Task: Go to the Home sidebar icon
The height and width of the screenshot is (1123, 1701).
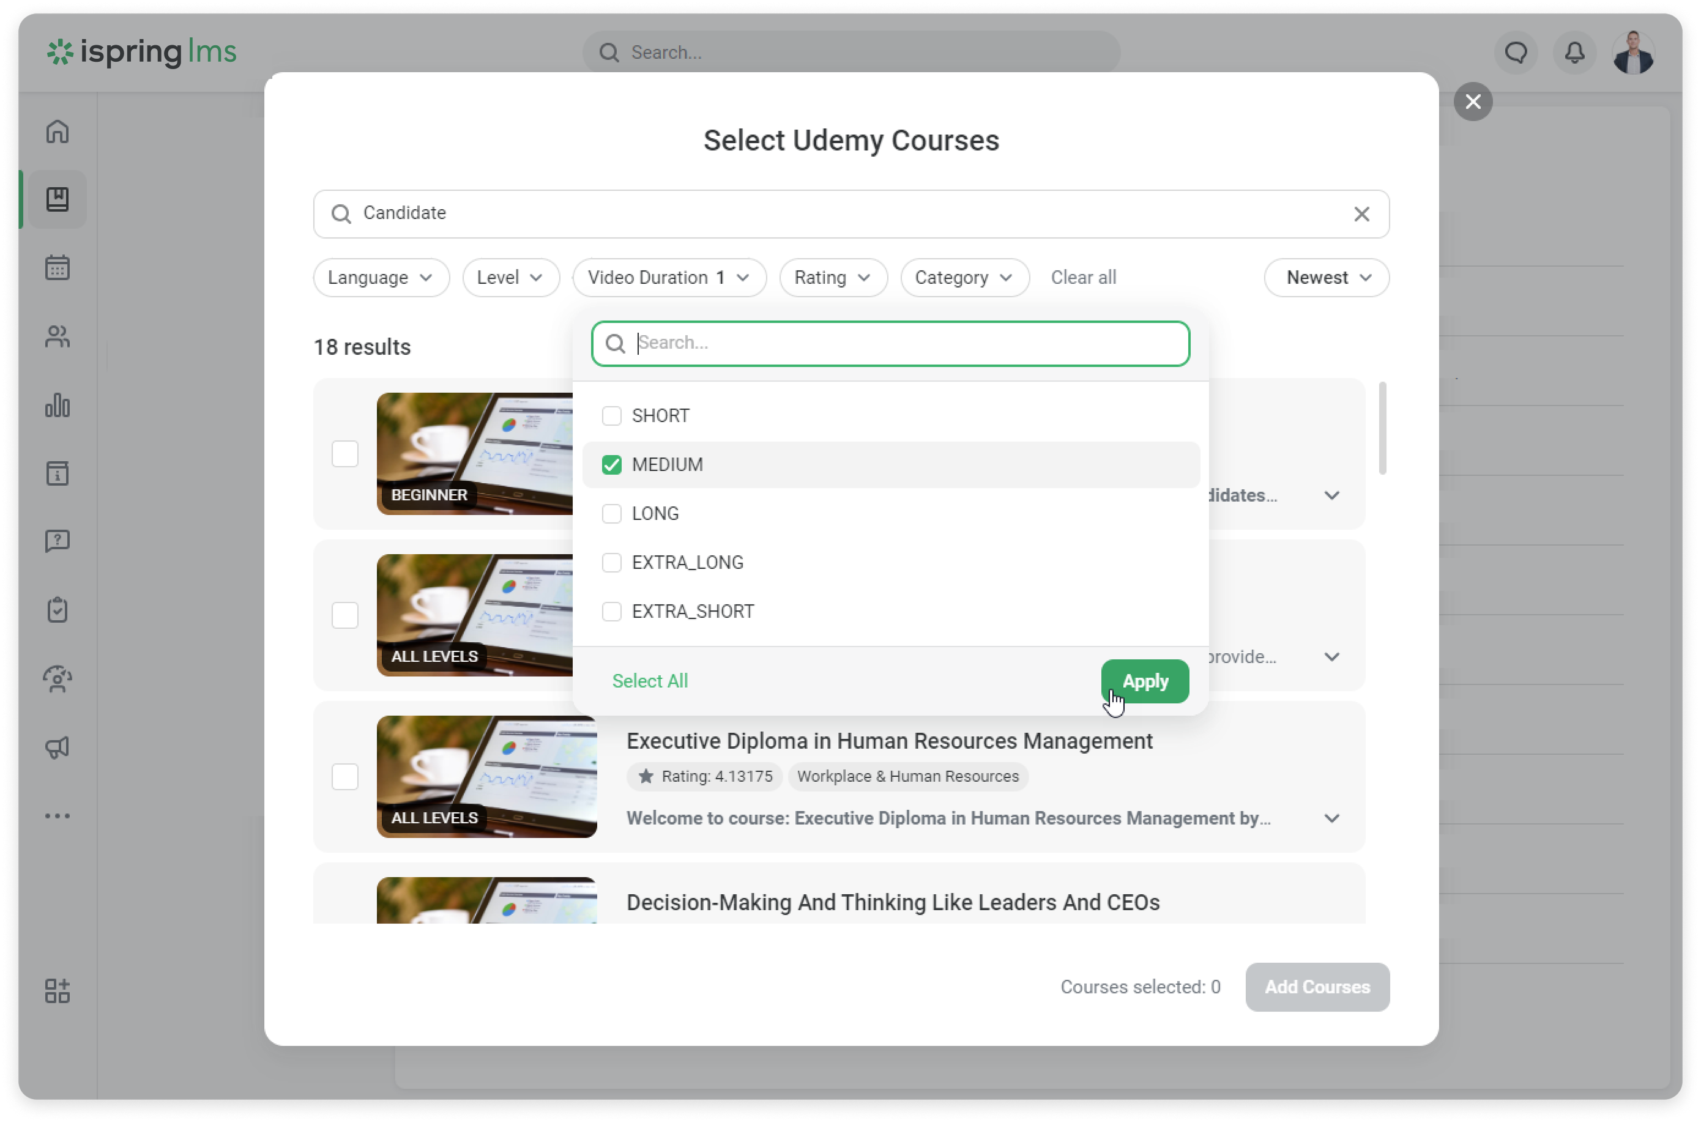Action: click(58, 132)
